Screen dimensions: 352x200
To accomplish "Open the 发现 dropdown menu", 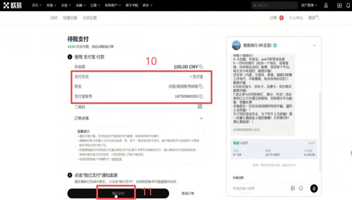I will coord(51,5).
